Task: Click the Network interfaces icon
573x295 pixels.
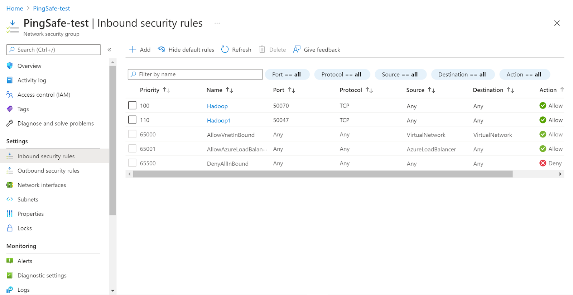Action: 10,185
